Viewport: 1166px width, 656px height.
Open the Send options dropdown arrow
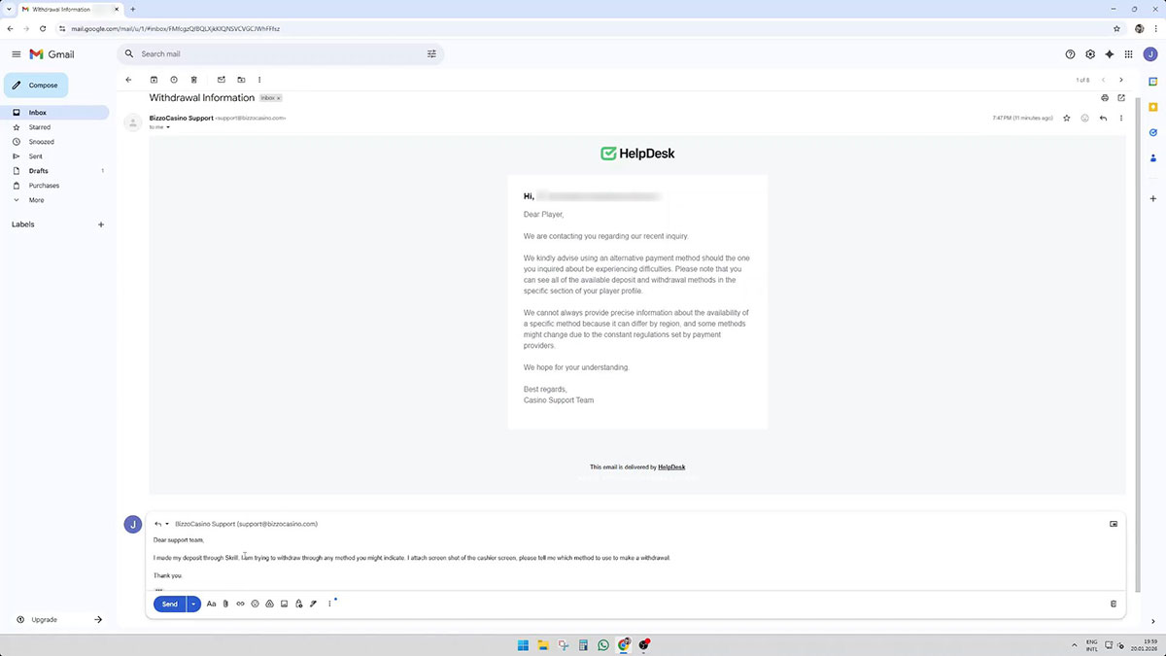tap(193, 604)
